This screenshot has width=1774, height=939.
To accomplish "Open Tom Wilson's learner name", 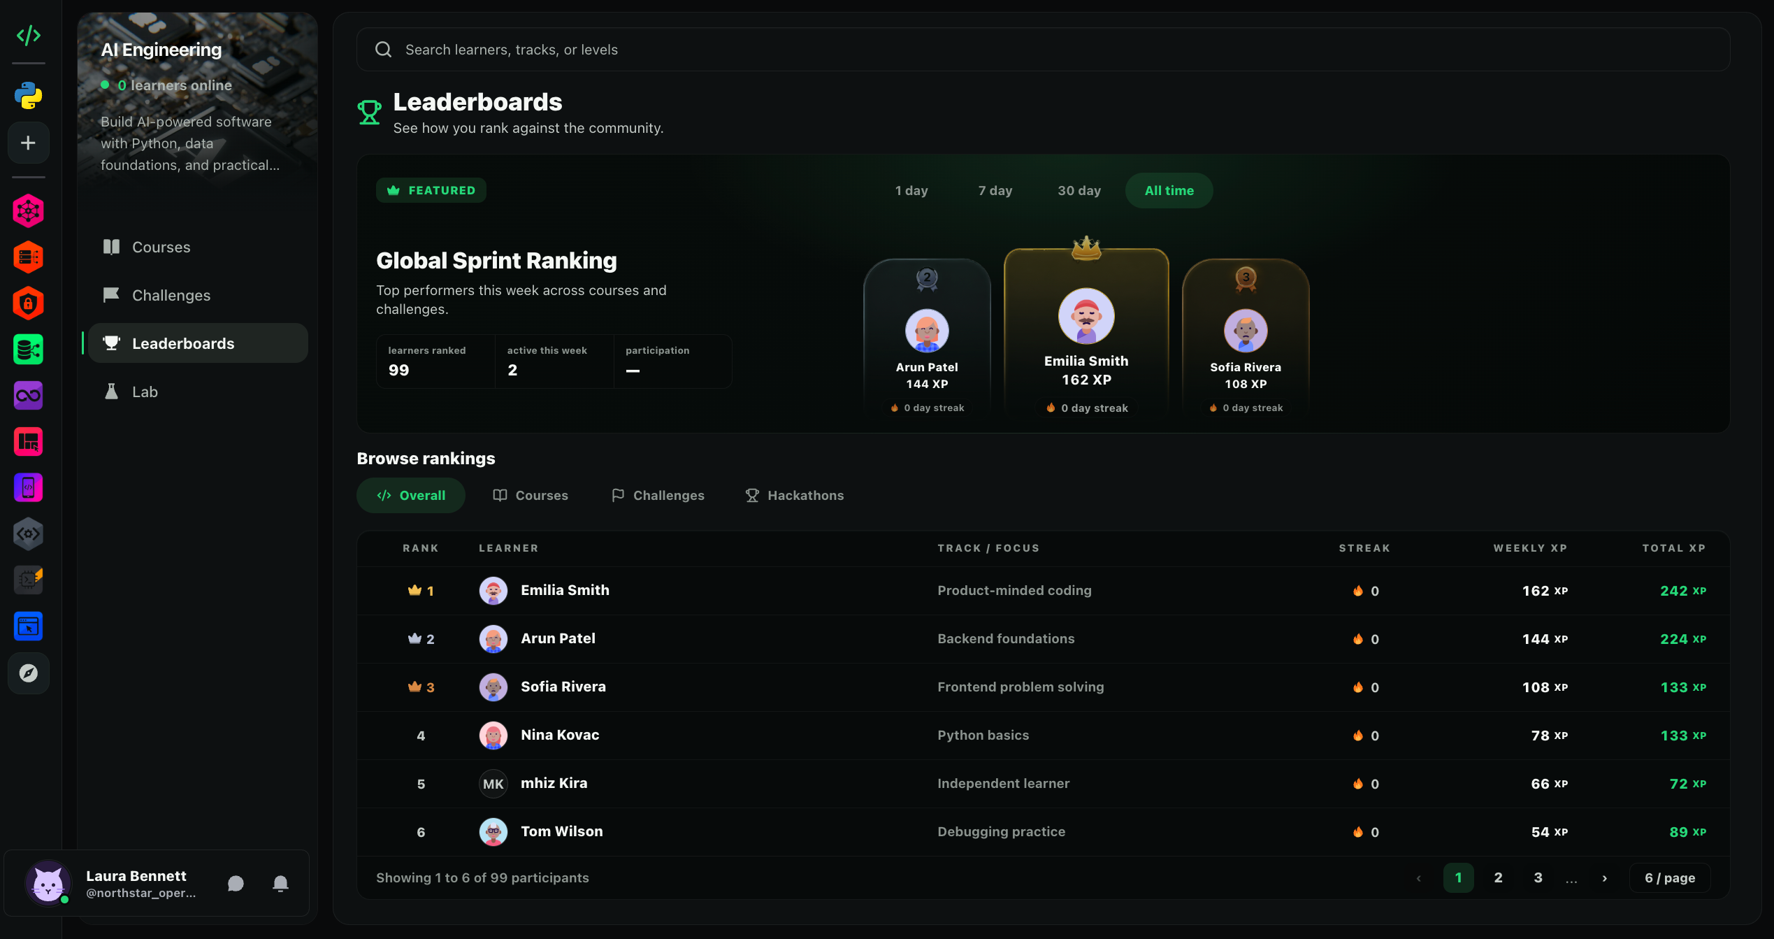I will 562,831.
